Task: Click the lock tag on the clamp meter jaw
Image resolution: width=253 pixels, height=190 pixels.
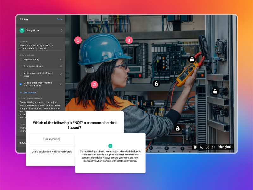Action: pyautogui.click(x=192, y=60)
